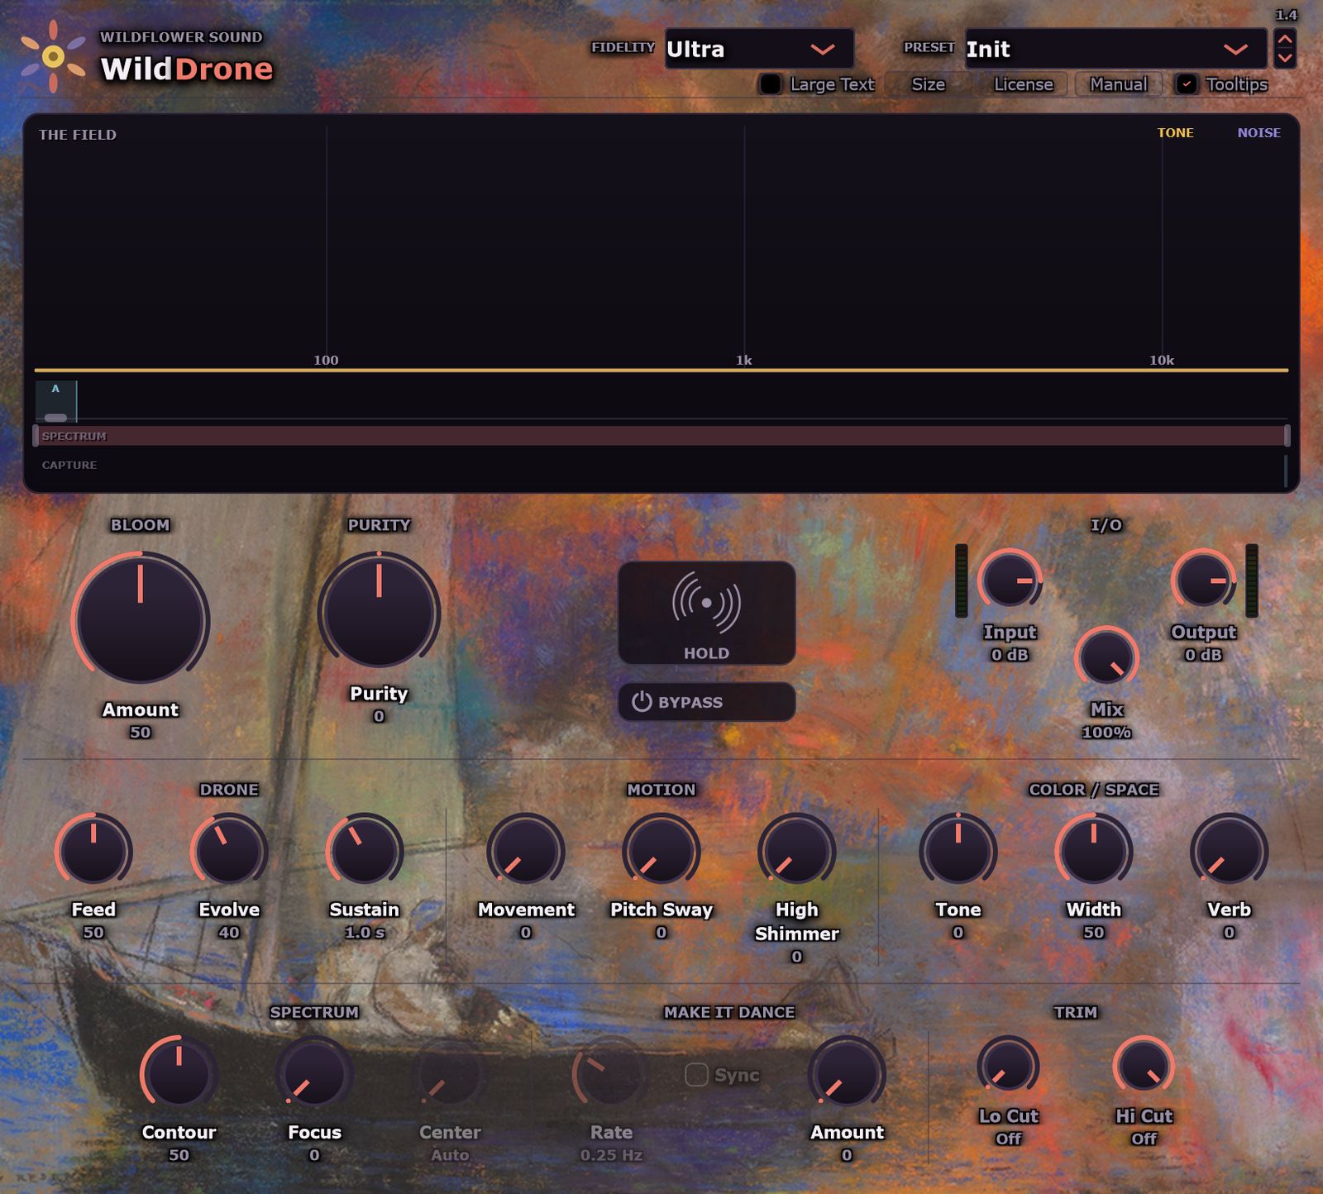1323x1194 pixels.
Task: Click the Sustain value 1.0 s
Action: click(365, 933)
